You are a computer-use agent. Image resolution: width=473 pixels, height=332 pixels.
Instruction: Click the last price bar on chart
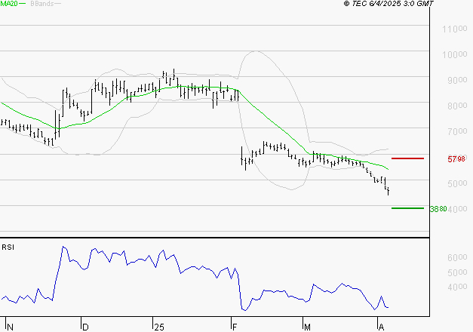389,192
